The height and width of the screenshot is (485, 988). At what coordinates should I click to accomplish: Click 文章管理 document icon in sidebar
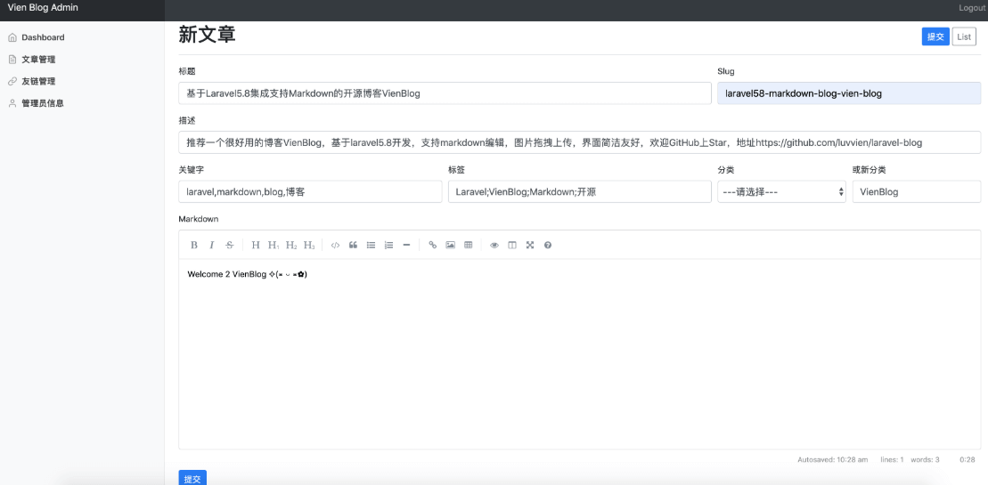click(x=12, y=60)
